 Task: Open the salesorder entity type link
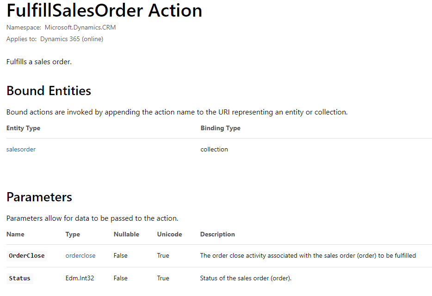(x=21, y=149)
